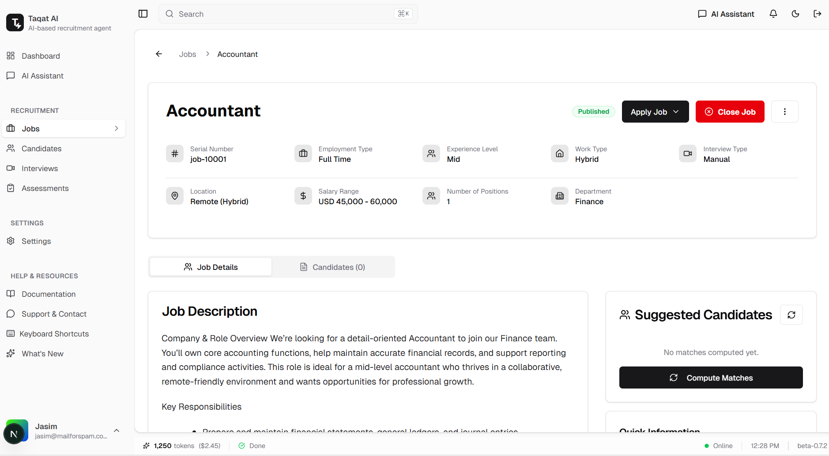This screenshot has height=456, width=829.
Task: Click the logout icon in header
Action: (x=818, y=14)
